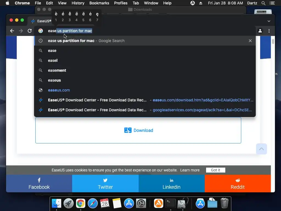This screenshot has height=211, width=281.
Task: Select the 'easel' search suggestion
Action: pyautogui.click(x=145, y=60)
